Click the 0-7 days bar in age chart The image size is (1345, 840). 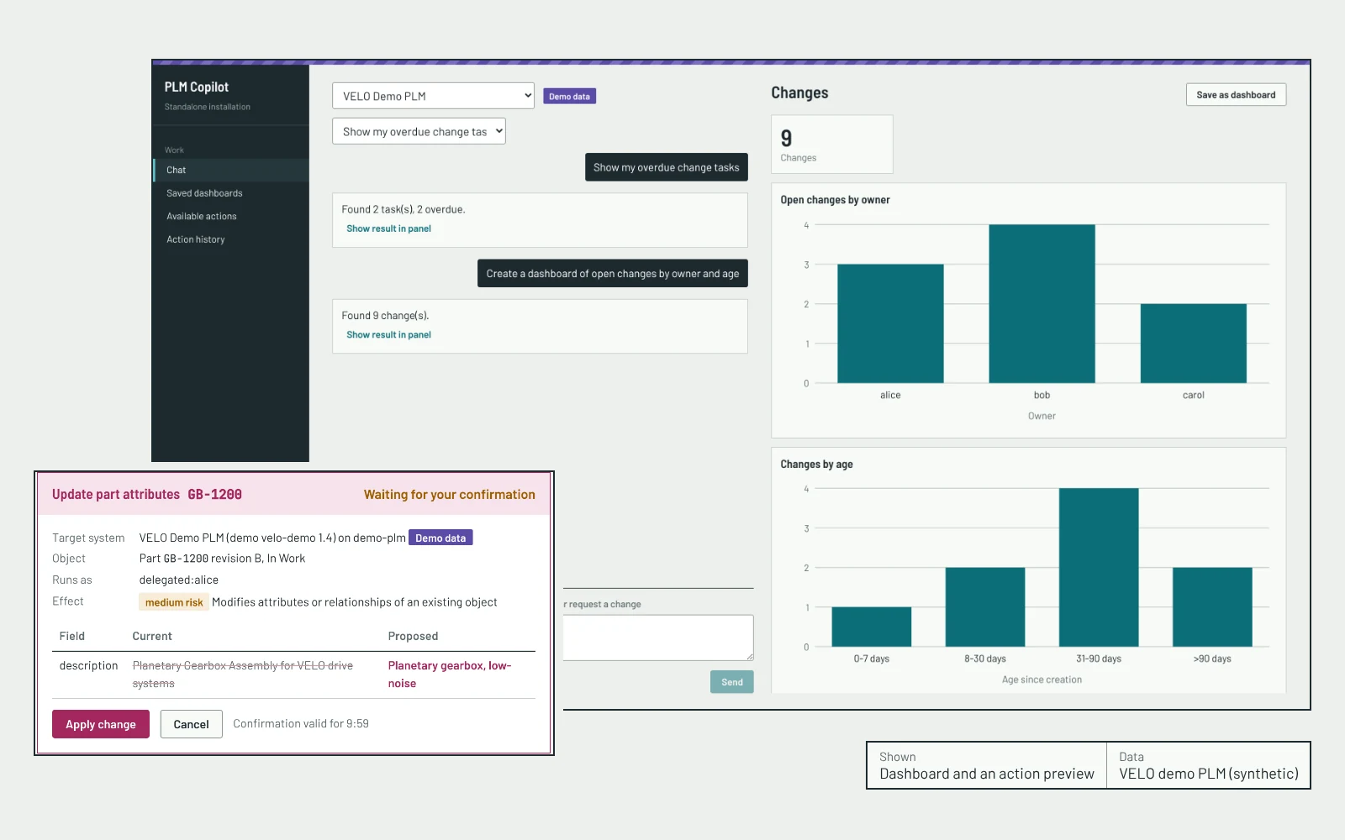click(872, 627)
